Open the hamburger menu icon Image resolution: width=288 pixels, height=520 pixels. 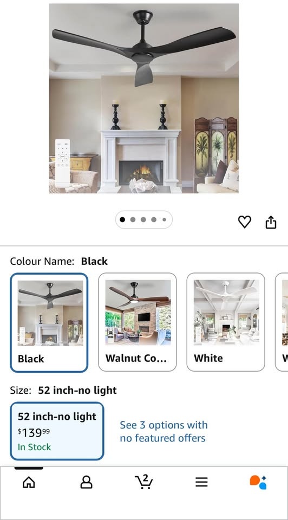(201, 482)
